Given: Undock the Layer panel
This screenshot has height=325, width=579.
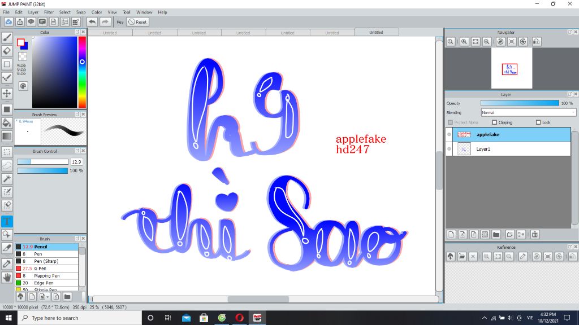Looking at the screenshot, I should [569, 94].
